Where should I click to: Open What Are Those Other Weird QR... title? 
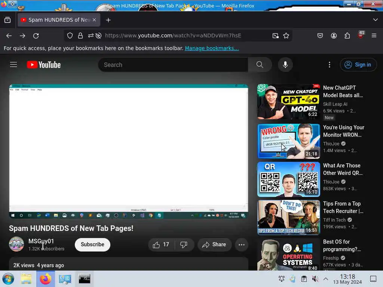point(343,169)
